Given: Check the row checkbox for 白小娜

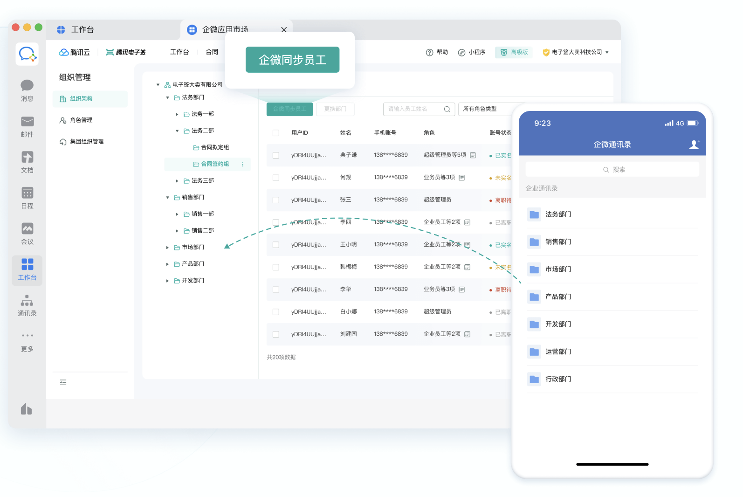Looking at the screenshot, I should pyautogui.click(x=276, y=312).
